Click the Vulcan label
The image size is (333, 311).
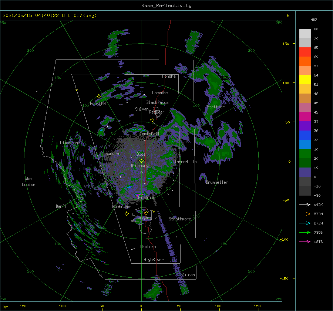click(x=188, y=275)
